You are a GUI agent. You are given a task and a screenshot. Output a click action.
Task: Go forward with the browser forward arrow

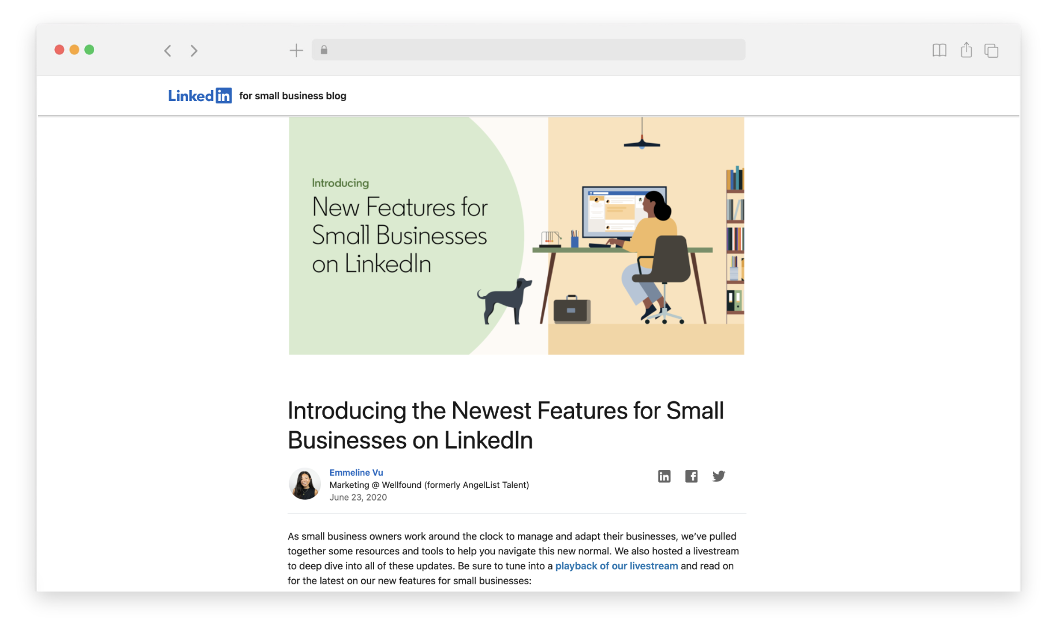(x=194, y=51)
